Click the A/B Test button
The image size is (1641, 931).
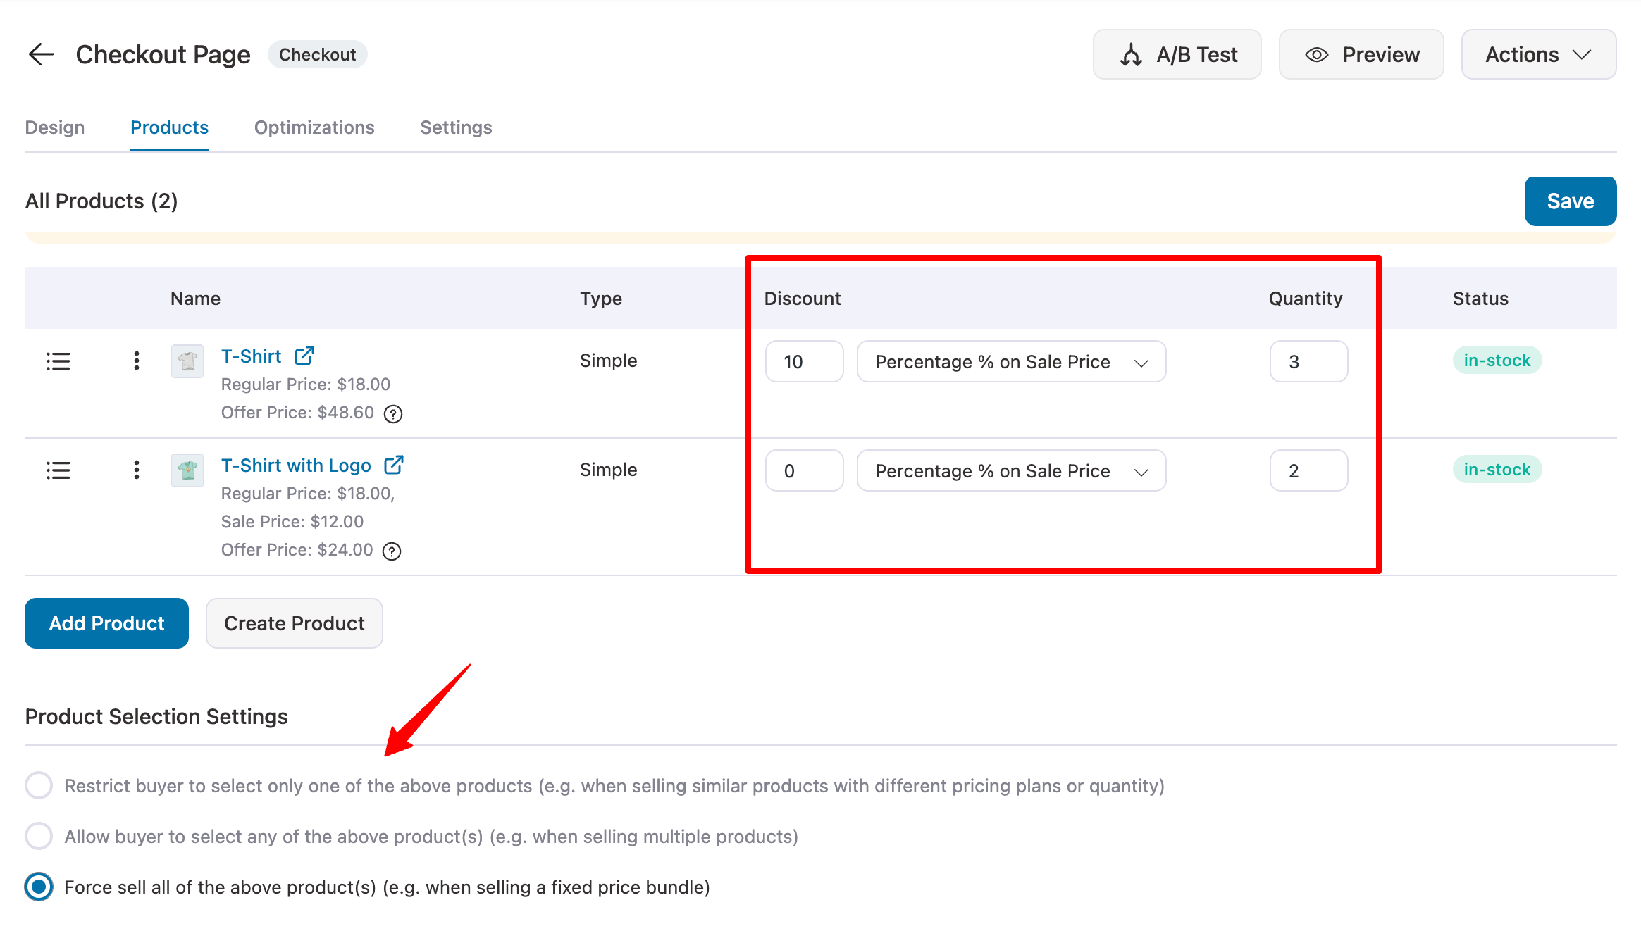click(1177, 54)
